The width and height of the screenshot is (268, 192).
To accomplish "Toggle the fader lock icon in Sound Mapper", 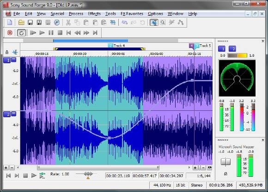I will (225, 174).
